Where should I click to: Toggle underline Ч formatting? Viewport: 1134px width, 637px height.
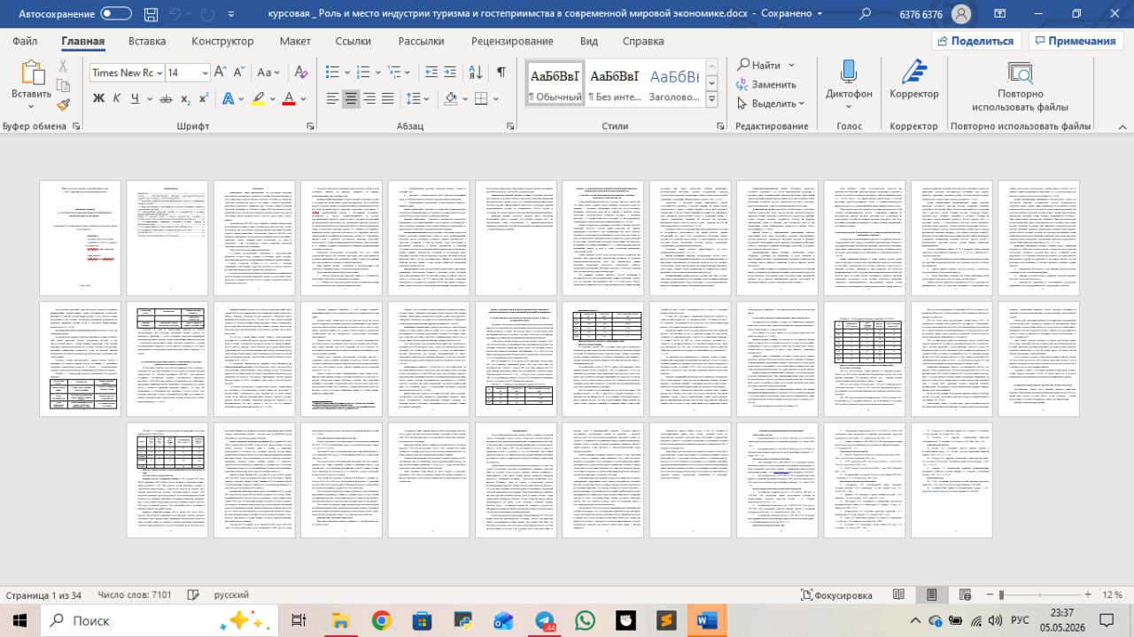(x=136, y=98)
